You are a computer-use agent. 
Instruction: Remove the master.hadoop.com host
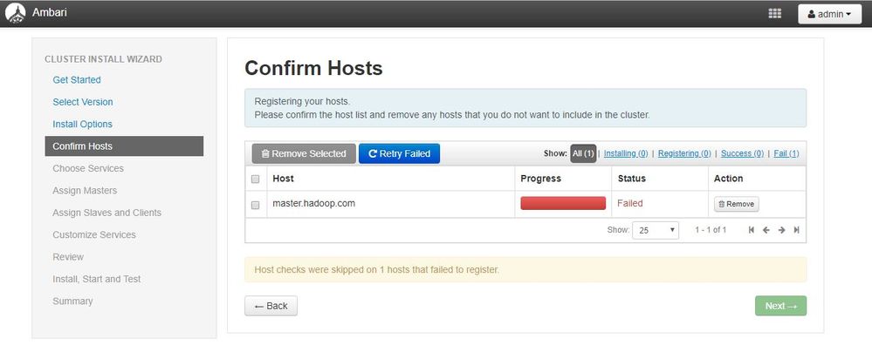(x=736, y=204)
